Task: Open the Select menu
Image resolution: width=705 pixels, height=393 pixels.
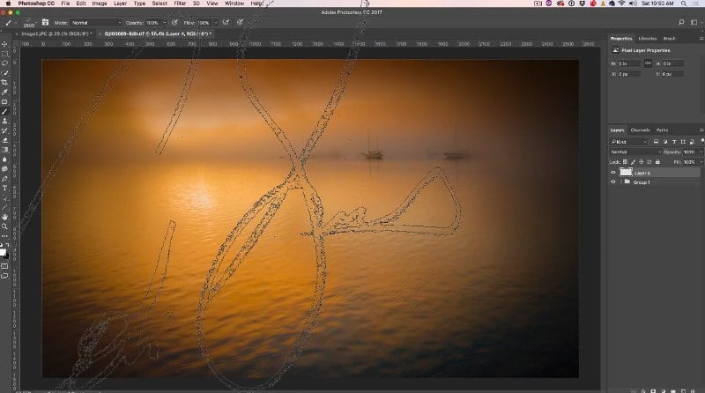Action: [x=160, y=4]
